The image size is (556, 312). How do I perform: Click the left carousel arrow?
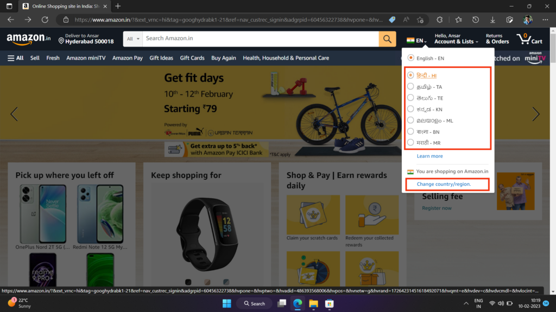14,114
